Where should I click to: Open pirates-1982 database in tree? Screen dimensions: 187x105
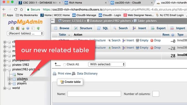21,65
